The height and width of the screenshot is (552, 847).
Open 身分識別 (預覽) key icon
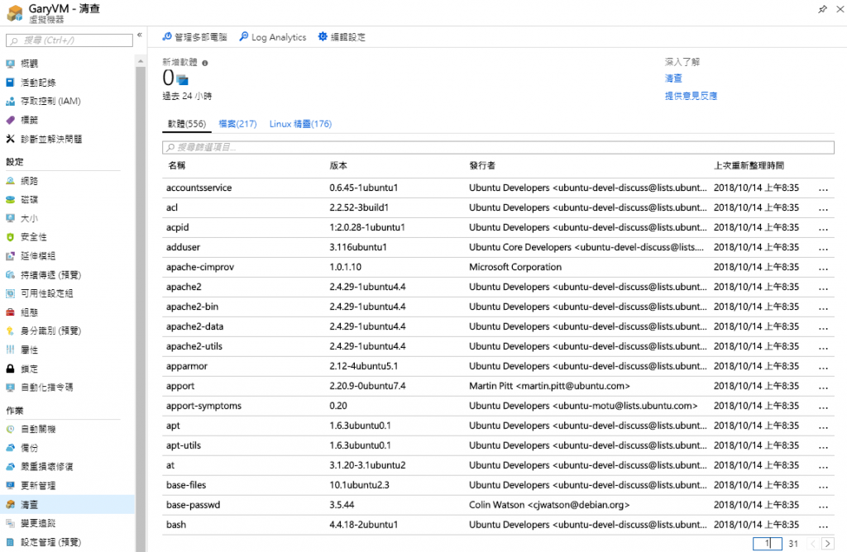pyautogui.click(x=10, y=331)
